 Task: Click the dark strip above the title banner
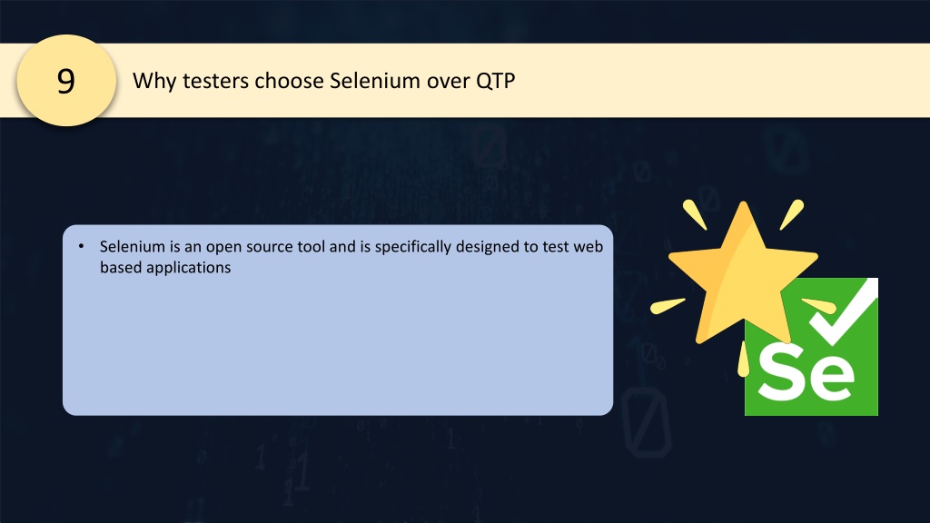coord(465,22)
